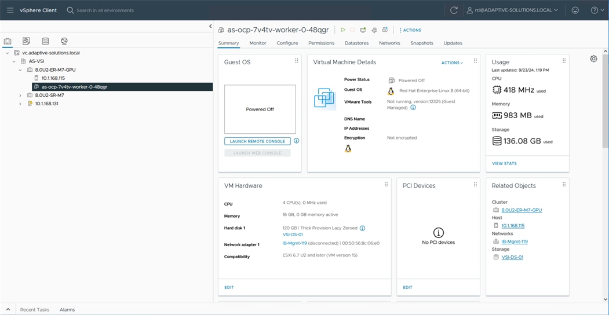The height and width of the screenshot is (315, 609).
Task: Click Hard disk 1 info icon
Action: (x=362, y=228)
